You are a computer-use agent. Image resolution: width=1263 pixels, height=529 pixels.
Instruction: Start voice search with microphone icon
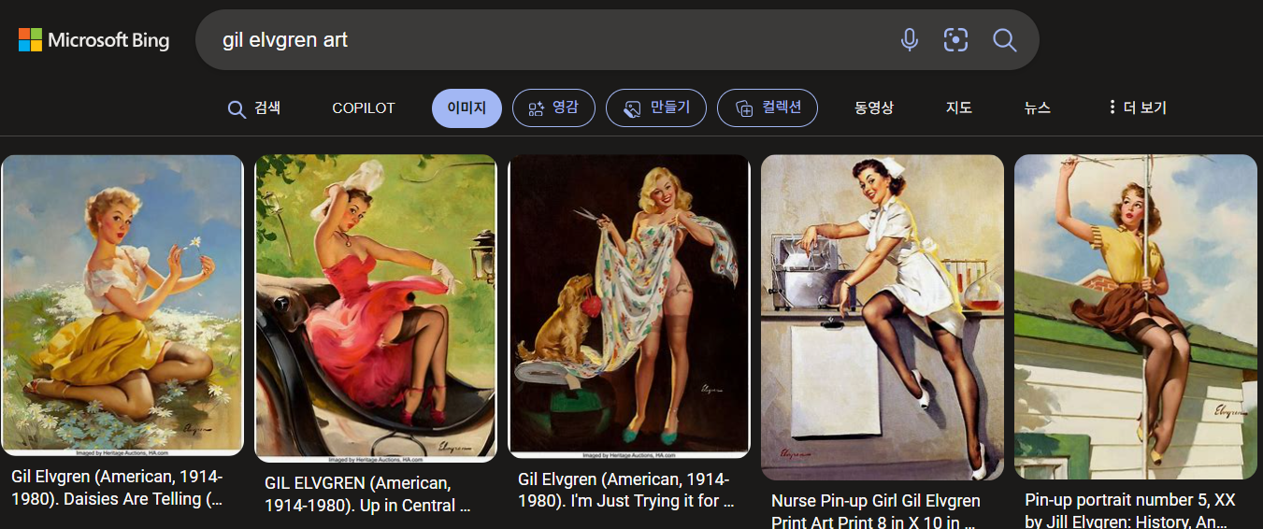pyautogui.click(x=909, y=40)
